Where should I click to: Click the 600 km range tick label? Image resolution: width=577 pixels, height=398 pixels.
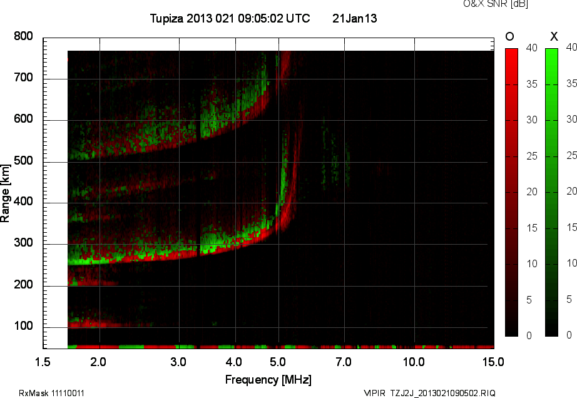pos(23,119)
